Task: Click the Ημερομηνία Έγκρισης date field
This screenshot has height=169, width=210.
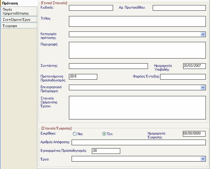Action: click(194, 134)
